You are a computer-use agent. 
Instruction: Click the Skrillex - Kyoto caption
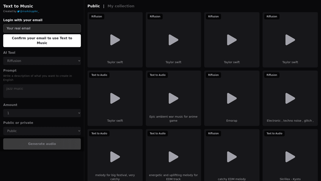(290, 179)
